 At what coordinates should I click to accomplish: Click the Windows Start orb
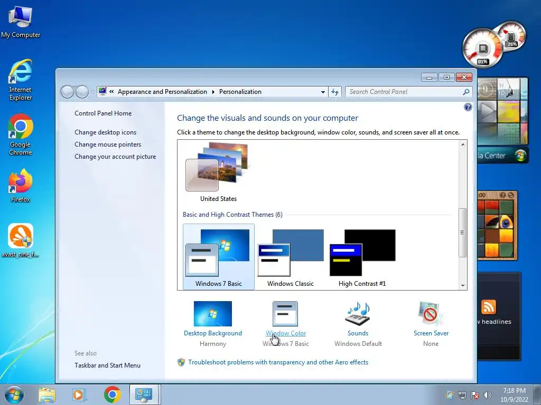click(14, 394)
